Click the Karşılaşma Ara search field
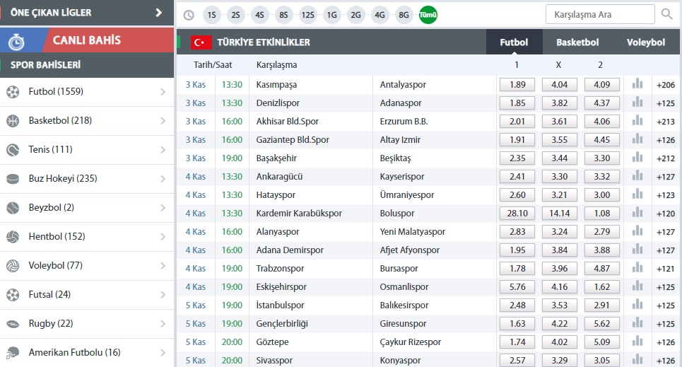The image size is (682, 367). click(x=600, y=14)
